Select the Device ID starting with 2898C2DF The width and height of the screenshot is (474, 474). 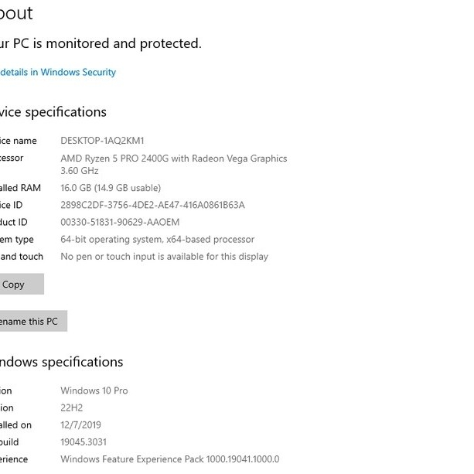[x=152, y=205]
